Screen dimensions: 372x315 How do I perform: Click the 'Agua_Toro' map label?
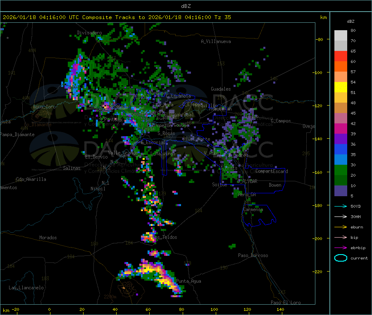point(44,107)
